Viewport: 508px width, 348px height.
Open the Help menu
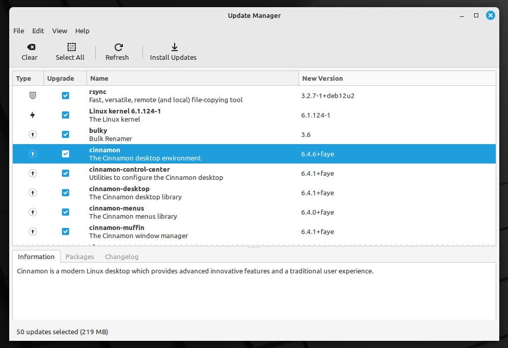(82, 31)
